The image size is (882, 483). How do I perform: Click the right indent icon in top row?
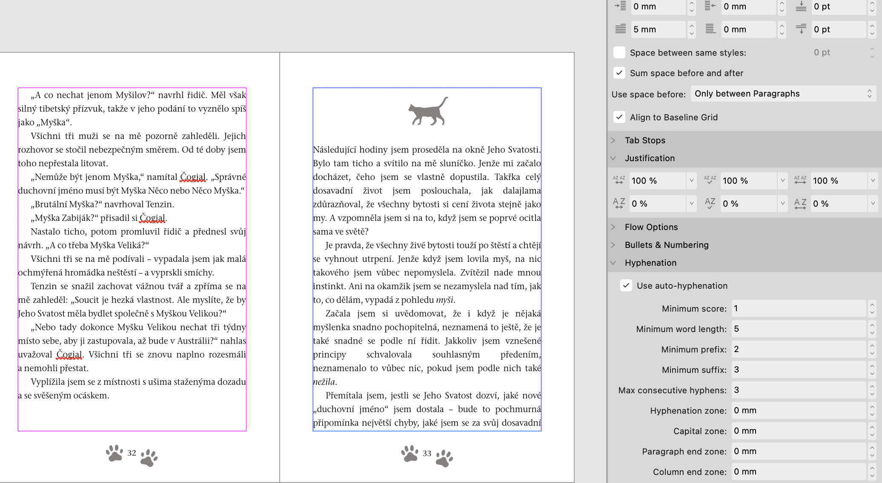[710, 6]
